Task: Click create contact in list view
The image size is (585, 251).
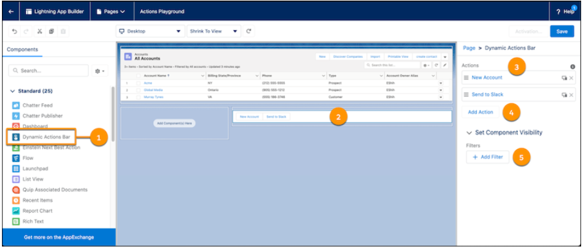Action: (427, 56)
